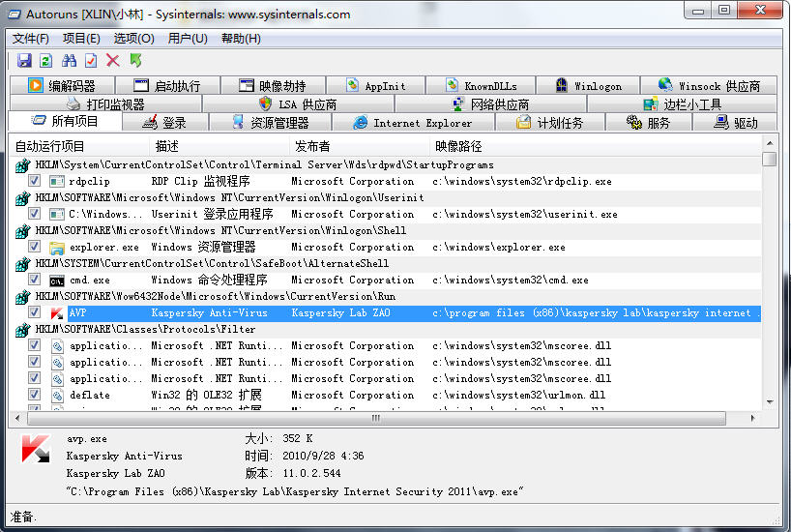Switch to the 边栏小工具 tab
Image resolution: width=791 pixels, height=532 pixels.
point(682,103)
